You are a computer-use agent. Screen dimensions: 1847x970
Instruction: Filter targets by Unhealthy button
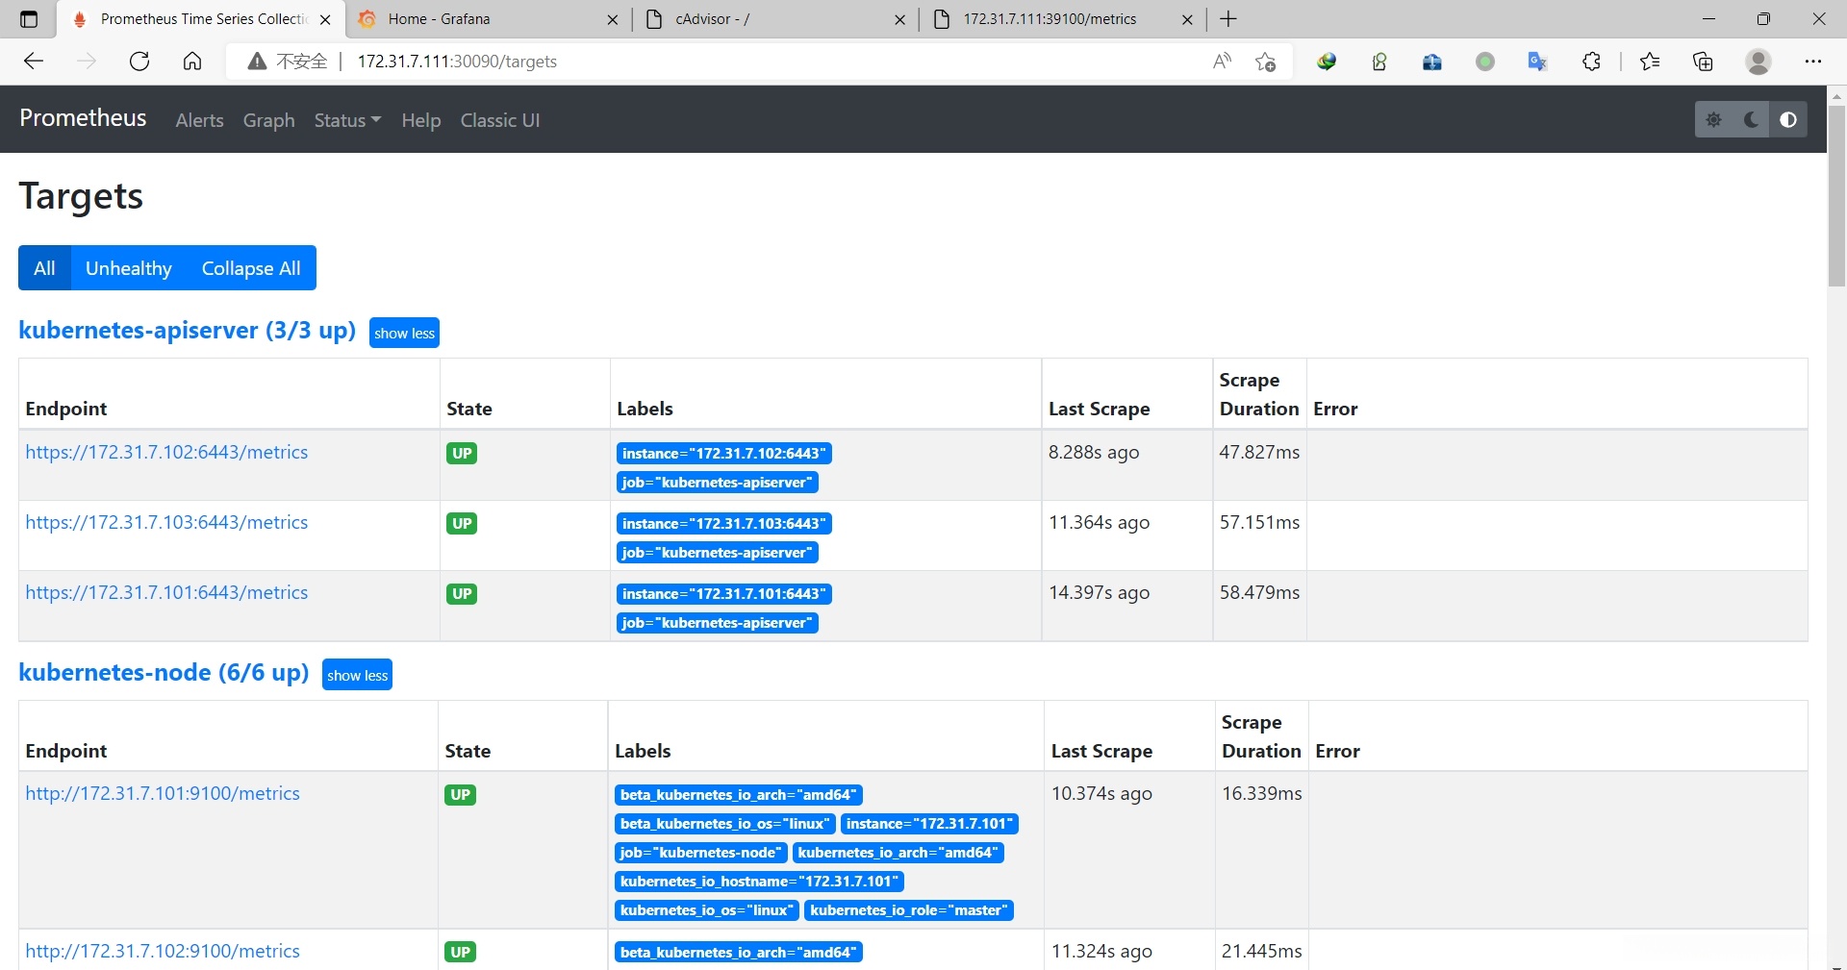click(x=128, y=268)
